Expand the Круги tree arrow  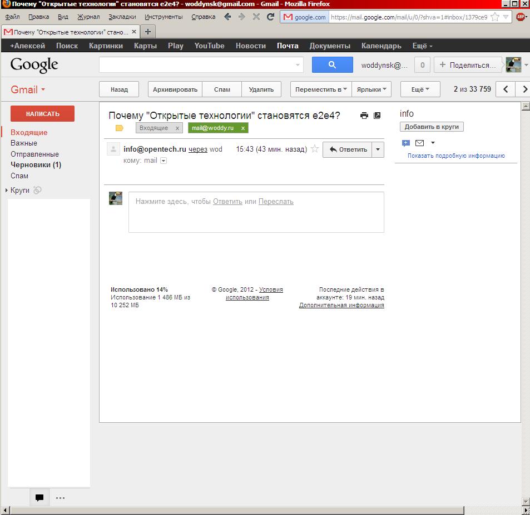7,190
